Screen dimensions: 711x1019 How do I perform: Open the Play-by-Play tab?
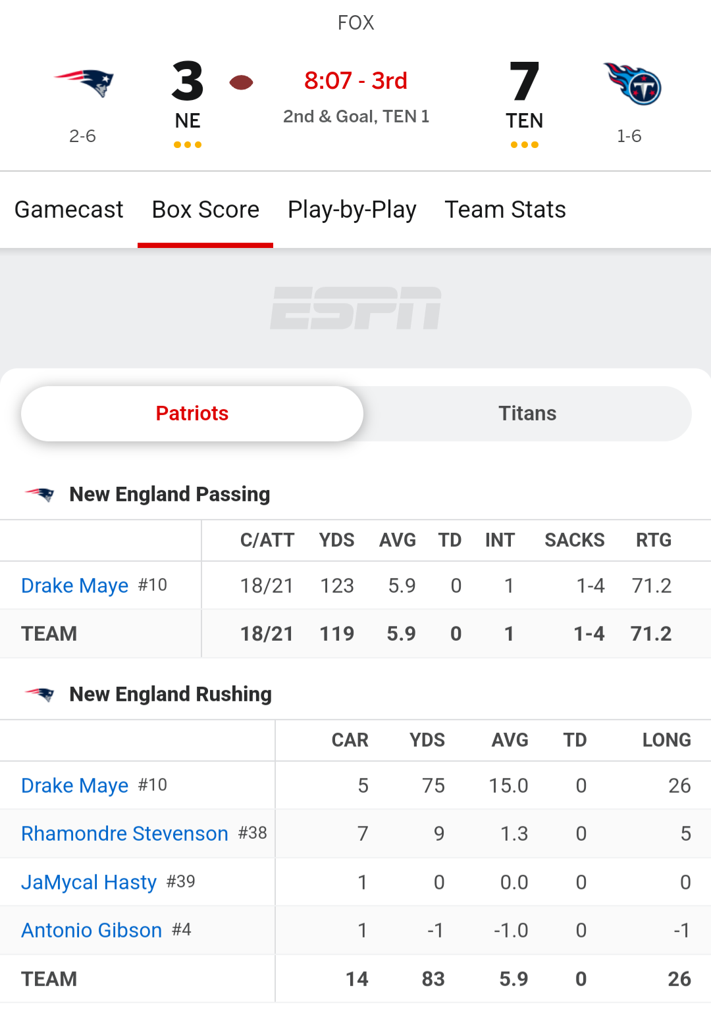[352, 210]
